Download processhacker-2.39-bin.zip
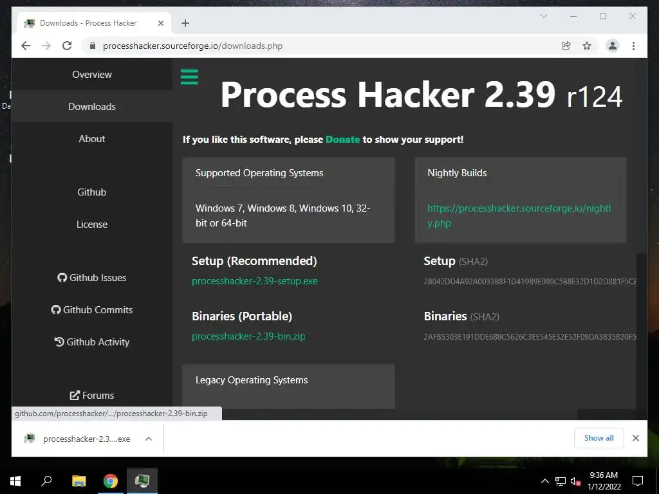 248,336
